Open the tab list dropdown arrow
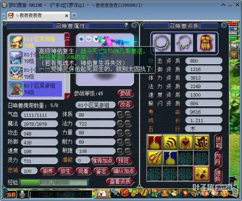242x201 pixels. tap(4, 16)
